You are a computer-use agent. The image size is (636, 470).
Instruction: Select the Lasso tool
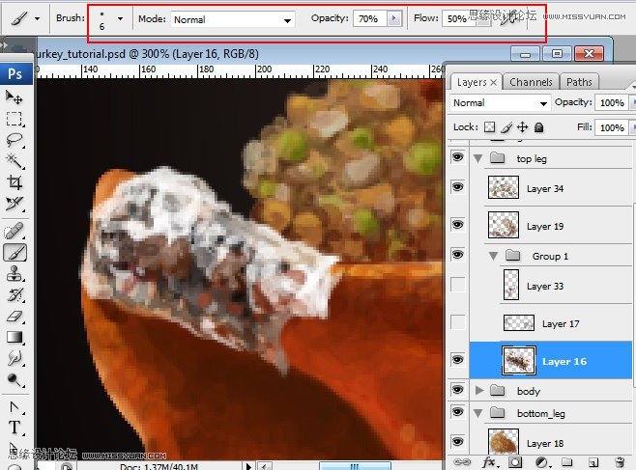click(14, 140)
